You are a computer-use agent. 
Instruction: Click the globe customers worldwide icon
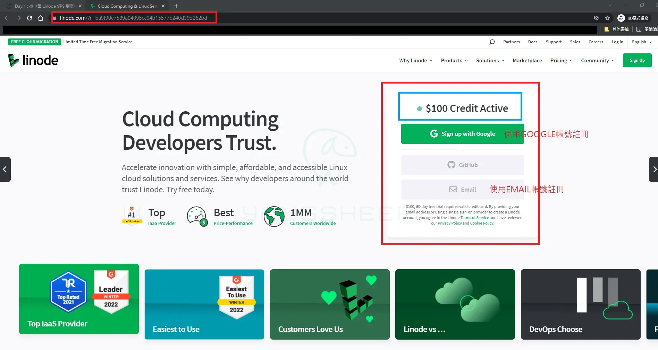point(274,217)
